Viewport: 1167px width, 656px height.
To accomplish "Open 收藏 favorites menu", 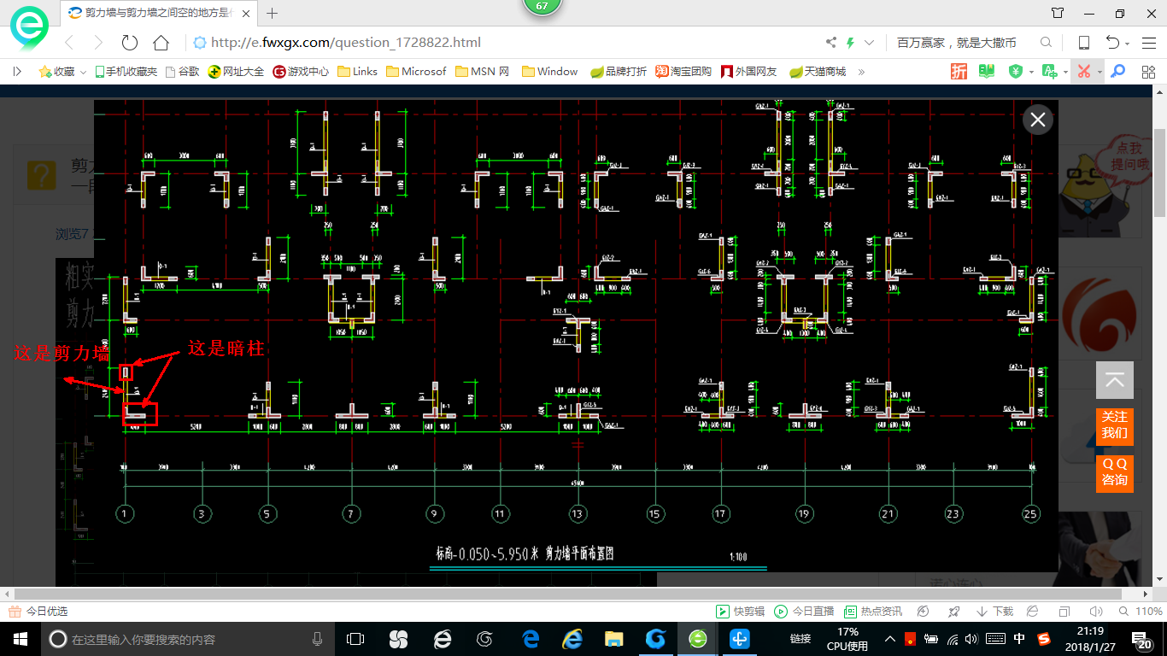I will [62, 72].
